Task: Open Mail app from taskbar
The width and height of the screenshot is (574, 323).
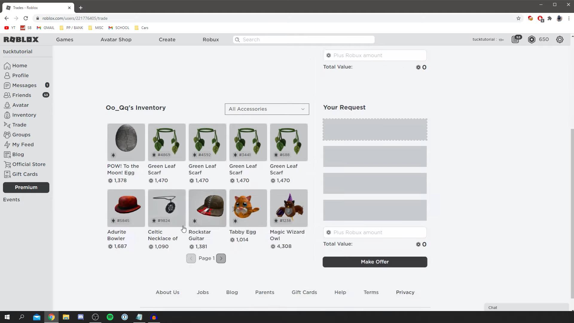Action: point(37,317)
